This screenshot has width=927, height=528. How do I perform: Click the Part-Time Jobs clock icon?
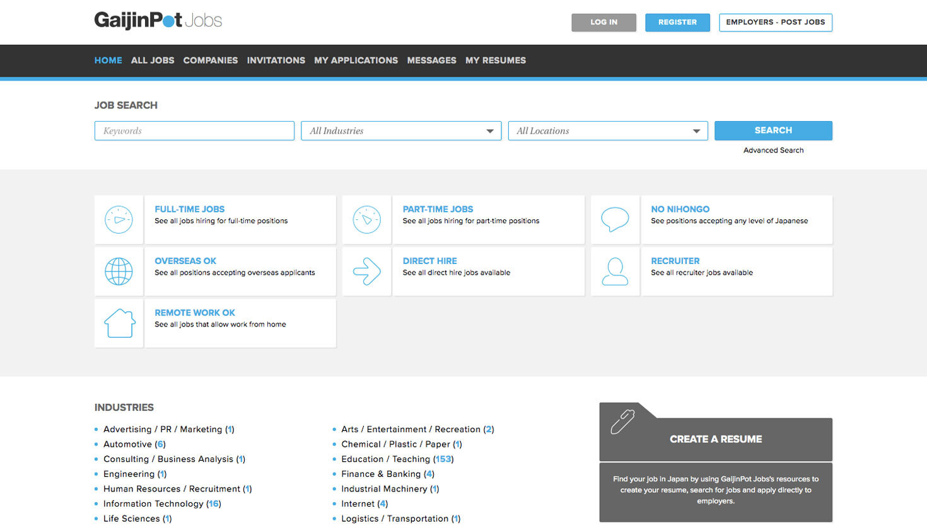367,220
